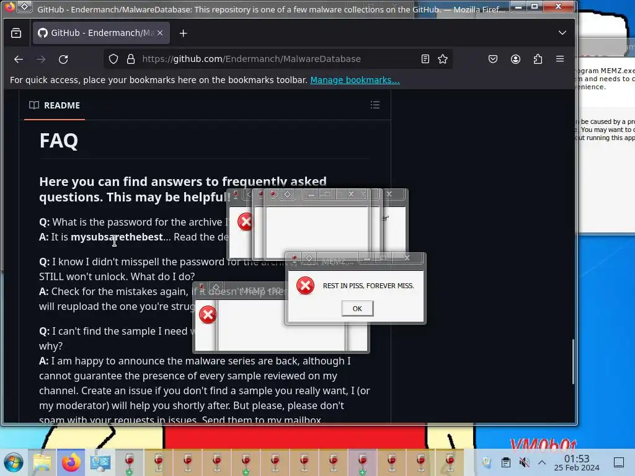Click the wine glass icon on the REST IN PISS dialog titlebar
This screenshot has width=635, height=476.
pyautogui.click(x=295, y=258)
